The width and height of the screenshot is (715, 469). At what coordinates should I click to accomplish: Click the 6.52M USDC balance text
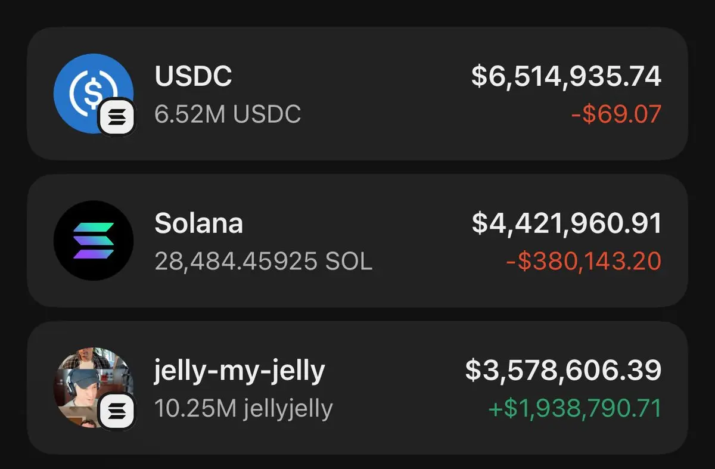(x=228, y=114)
